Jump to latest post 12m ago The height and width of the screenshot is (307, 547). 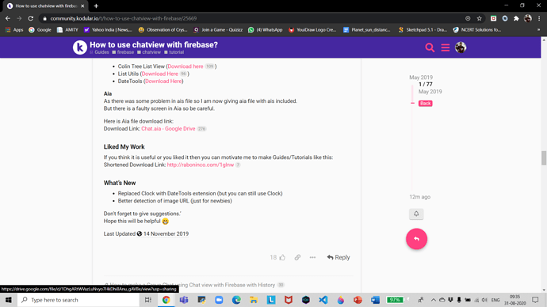[x=419, y=197]
